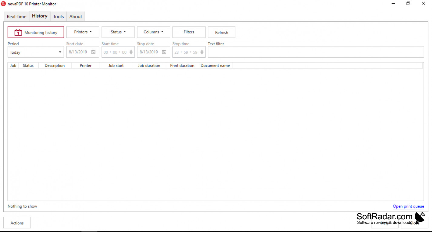Minimize the Printer Monitor window
This screenshot has width=432, height=232.
pyautogui.click(x=393, y=4)
